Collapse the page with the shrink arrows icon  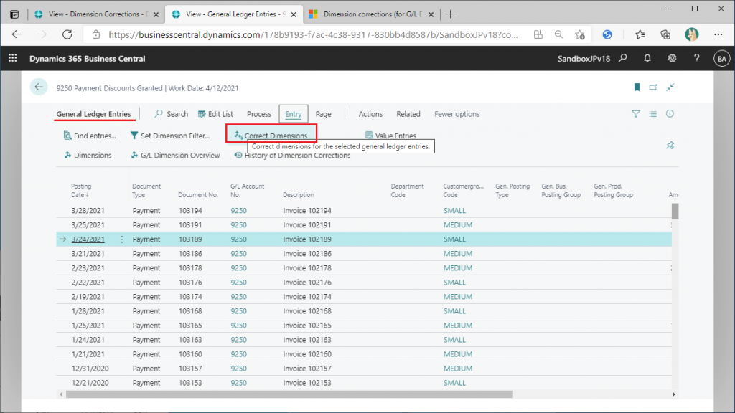point(670,87)
